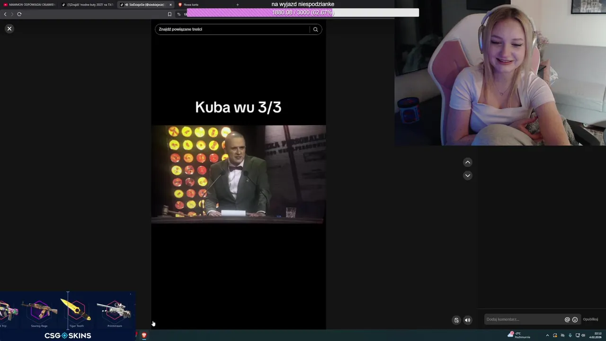The image size is (606, 341).
Task: Open the weather widget showing -2°C
Action: [x=519, y=335]
